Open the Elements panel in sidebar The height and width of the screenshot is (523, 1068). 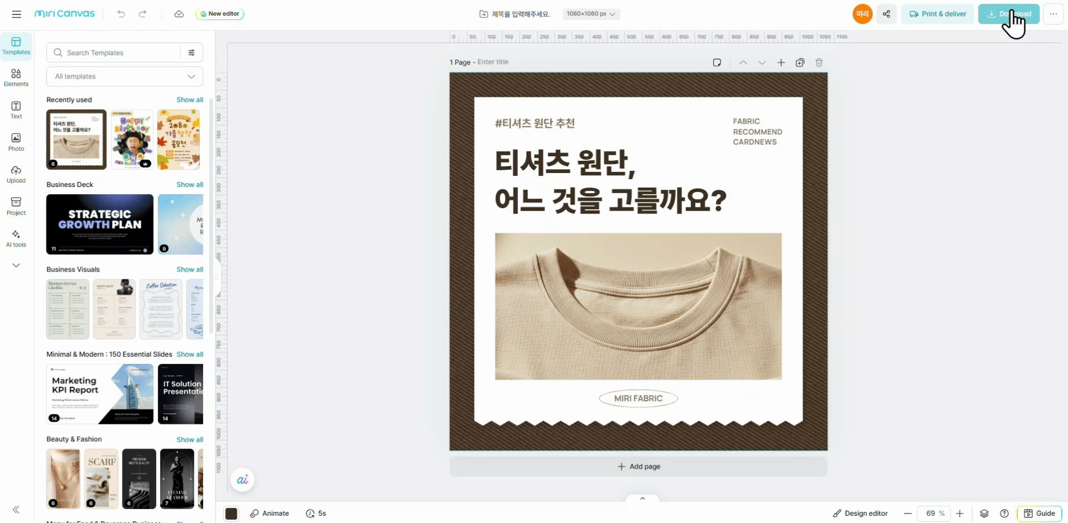pos(16,77)
